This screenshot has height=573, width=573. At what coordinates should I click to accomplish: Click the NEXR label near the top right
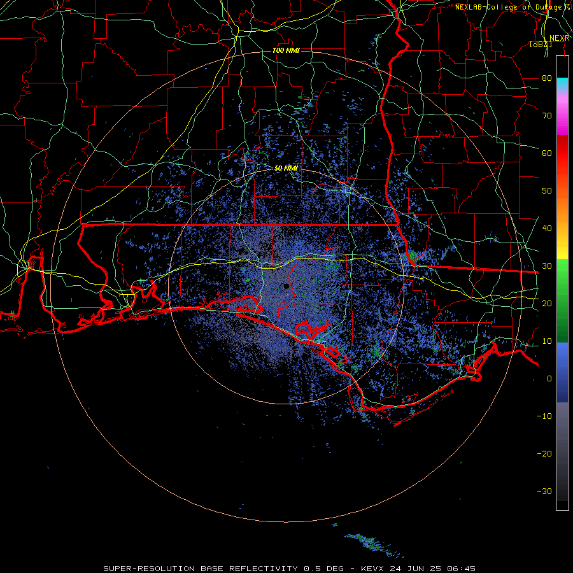560,38
